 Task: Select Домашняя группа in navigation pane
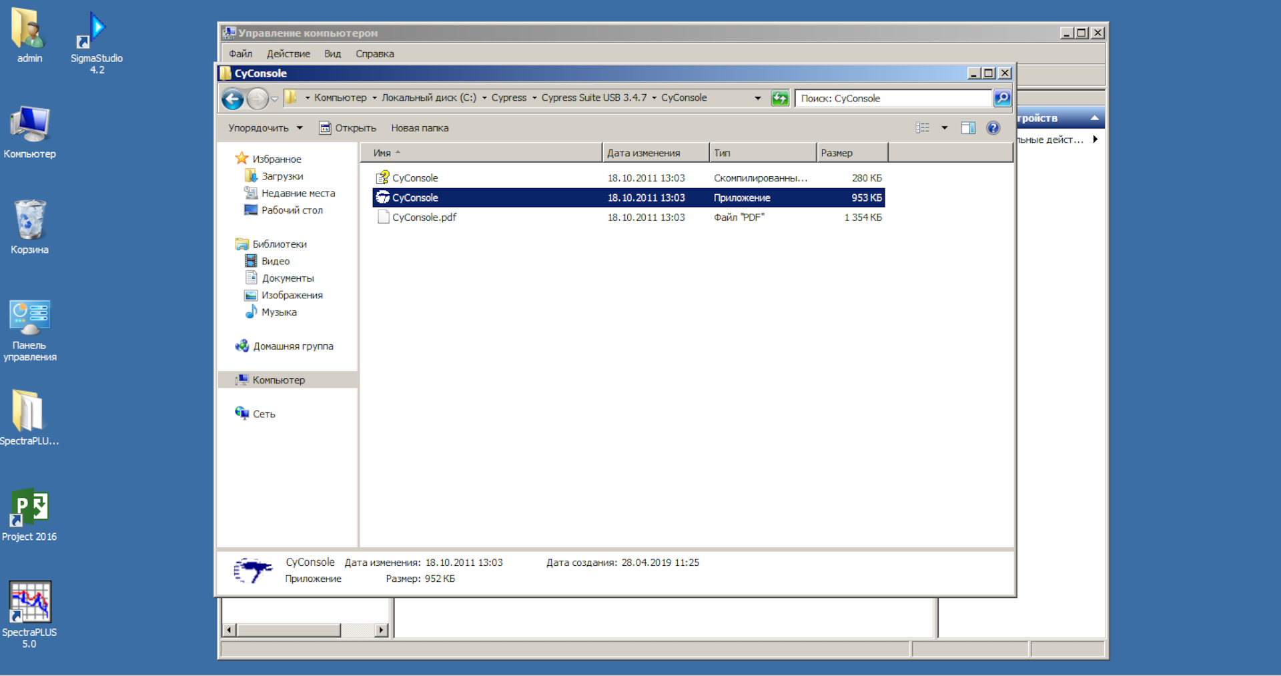[x=293, y=346]
